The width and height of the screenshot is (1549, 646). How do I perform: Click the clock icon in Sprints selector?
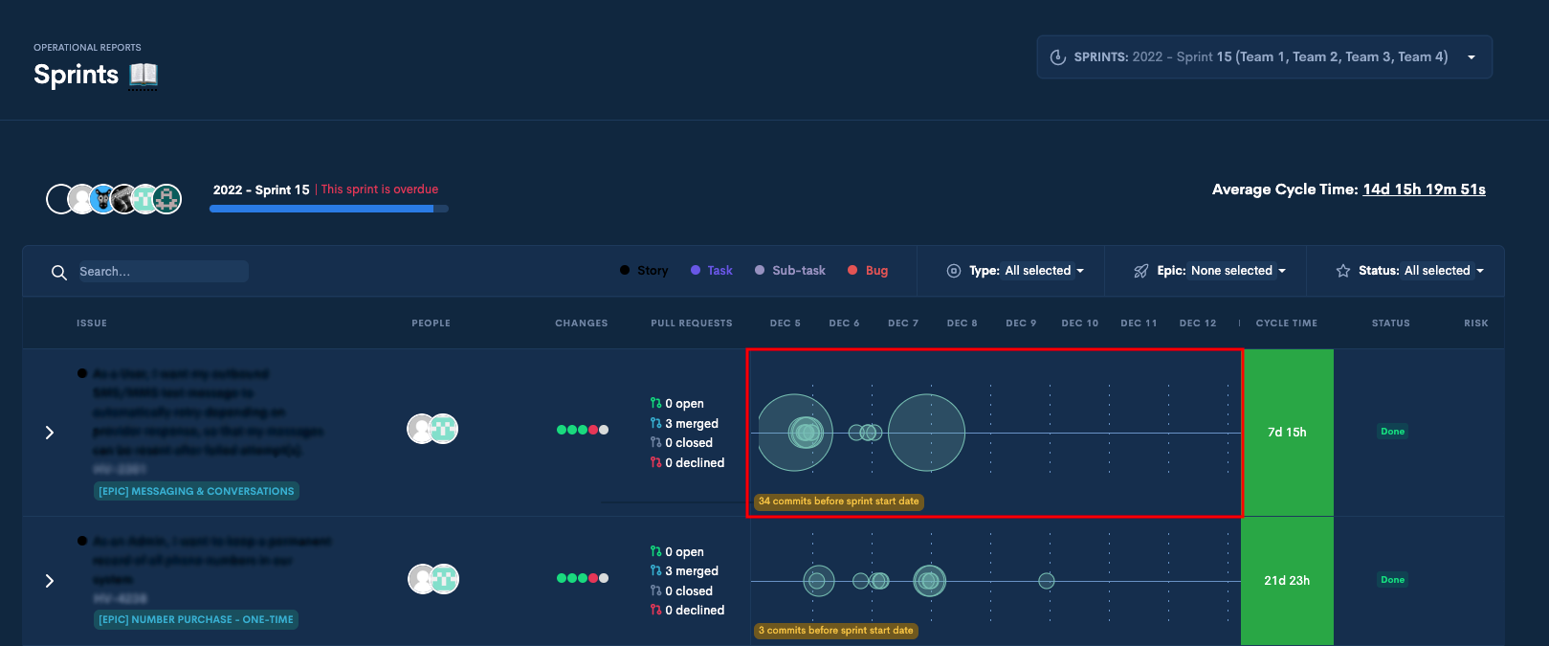tap(1057, 57)
